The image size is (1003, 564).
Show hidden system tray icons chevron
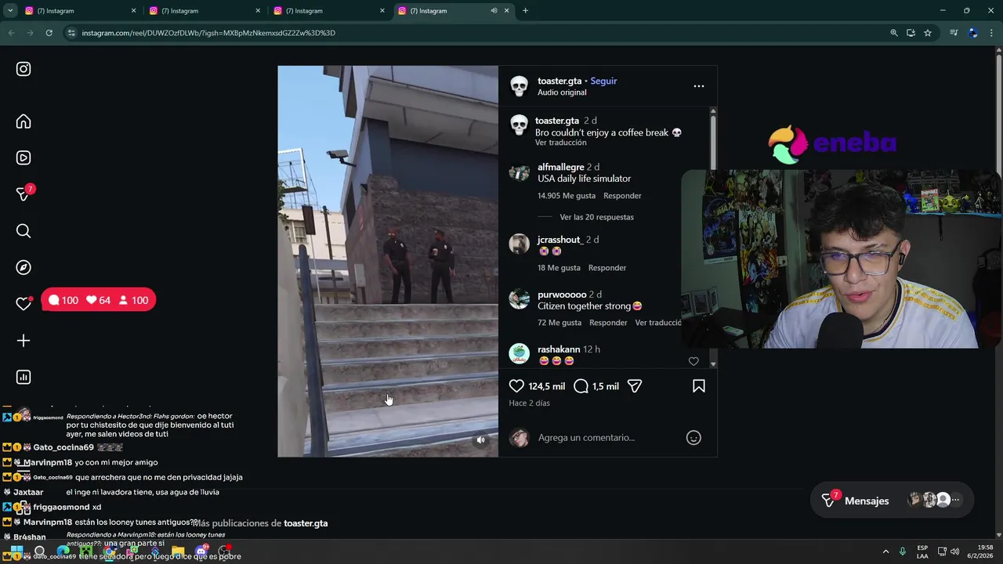tap(885, 551)
